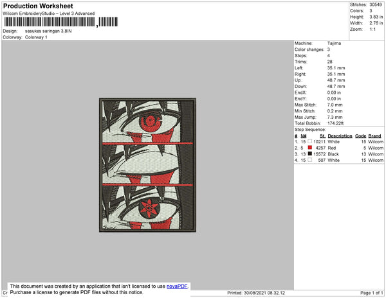Click the Red description in stop 2

331,148
